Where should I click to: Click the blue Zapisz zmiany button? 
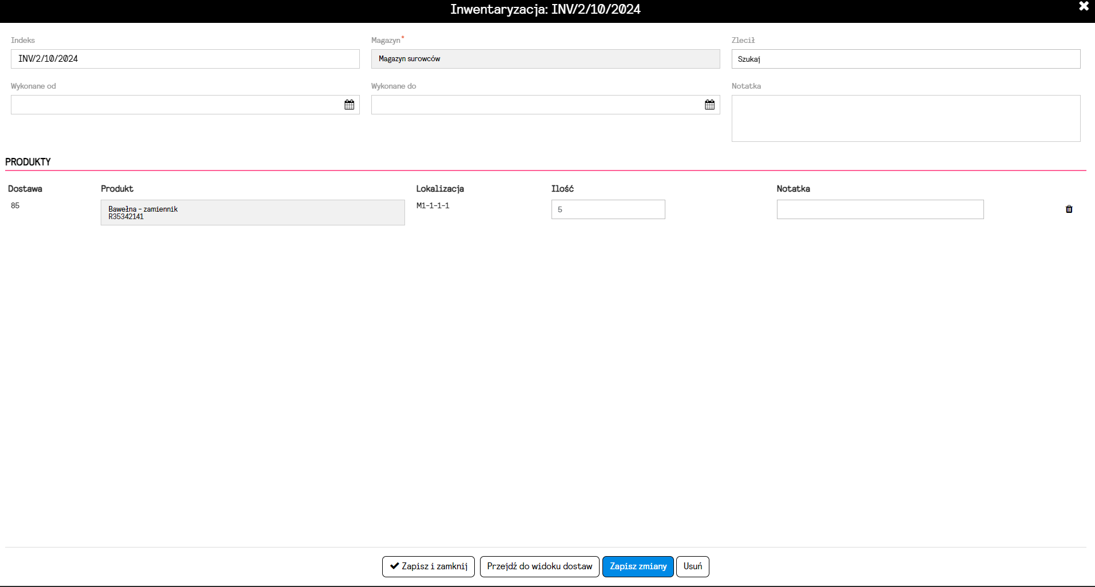[x=638, y=566]
